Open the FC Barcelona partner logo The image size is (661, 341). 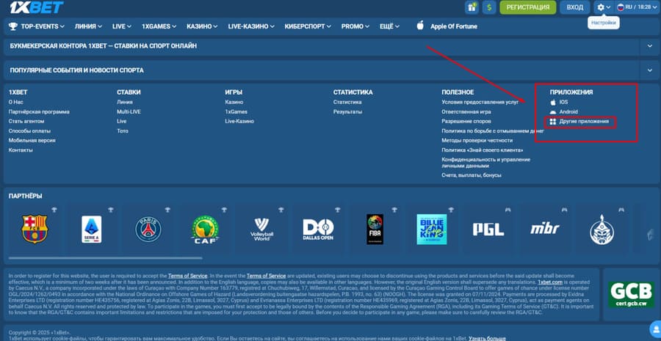(35, 230)
